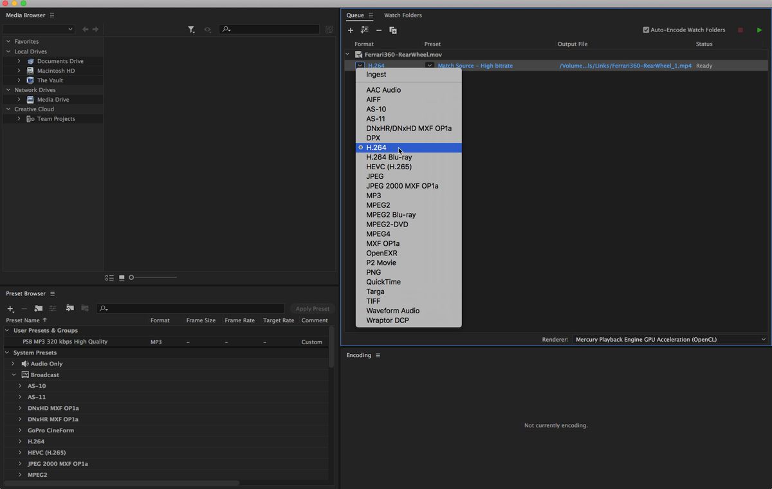Image resolution: width=772 pixels, height=489 pixels.
Task: Adjust the Media Browser thumbnail size slider
Action: click(x=131, y=277)
